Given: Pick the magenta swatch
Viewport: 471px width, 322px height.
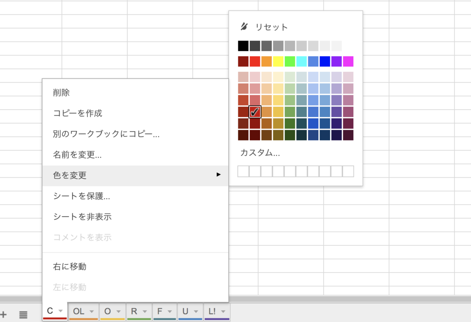Looking at the screenshot, I should [x=348, y=61].
